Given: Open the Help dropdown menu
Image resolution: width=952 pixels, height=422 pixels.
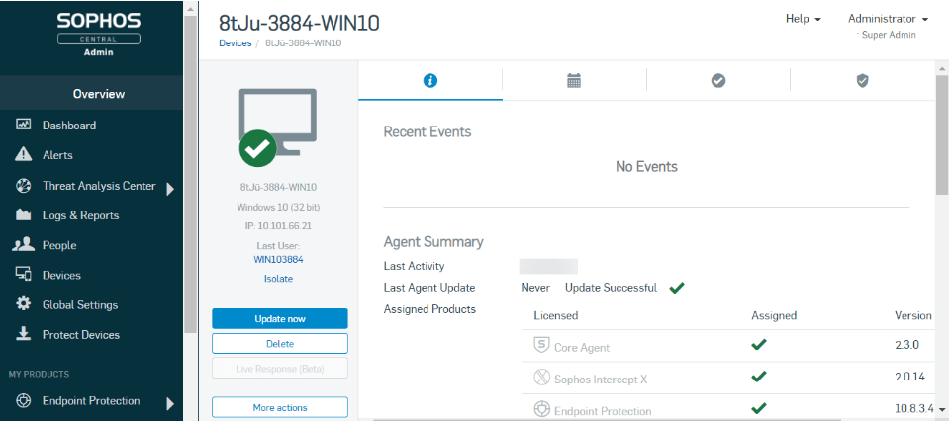Looking at the screenshot, I should [x=803, y=19].
